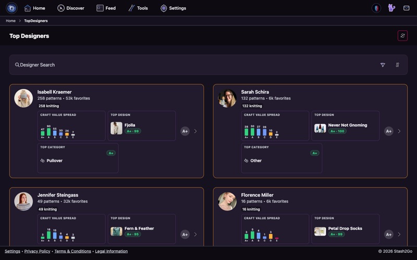Click Jennifer Steingass's round A+ grade badge

[x=185, y=235]
